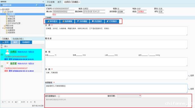The image size is (195, 108).
Task: Collapse the 检验检查 folder node
Action: [x=3, y=28]
